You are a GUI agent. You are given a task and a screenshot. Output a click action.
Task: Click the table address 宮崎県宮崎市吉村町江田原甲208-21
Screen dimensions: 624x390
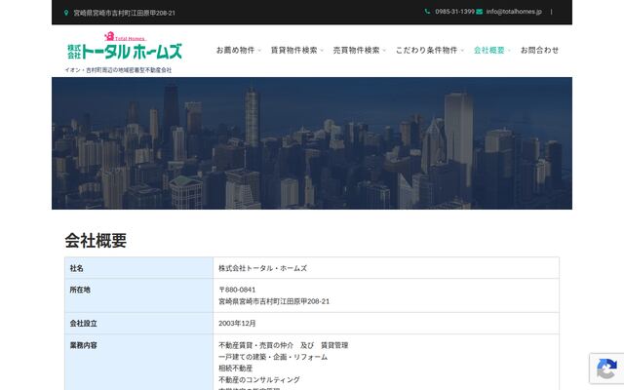click(274, 301)
